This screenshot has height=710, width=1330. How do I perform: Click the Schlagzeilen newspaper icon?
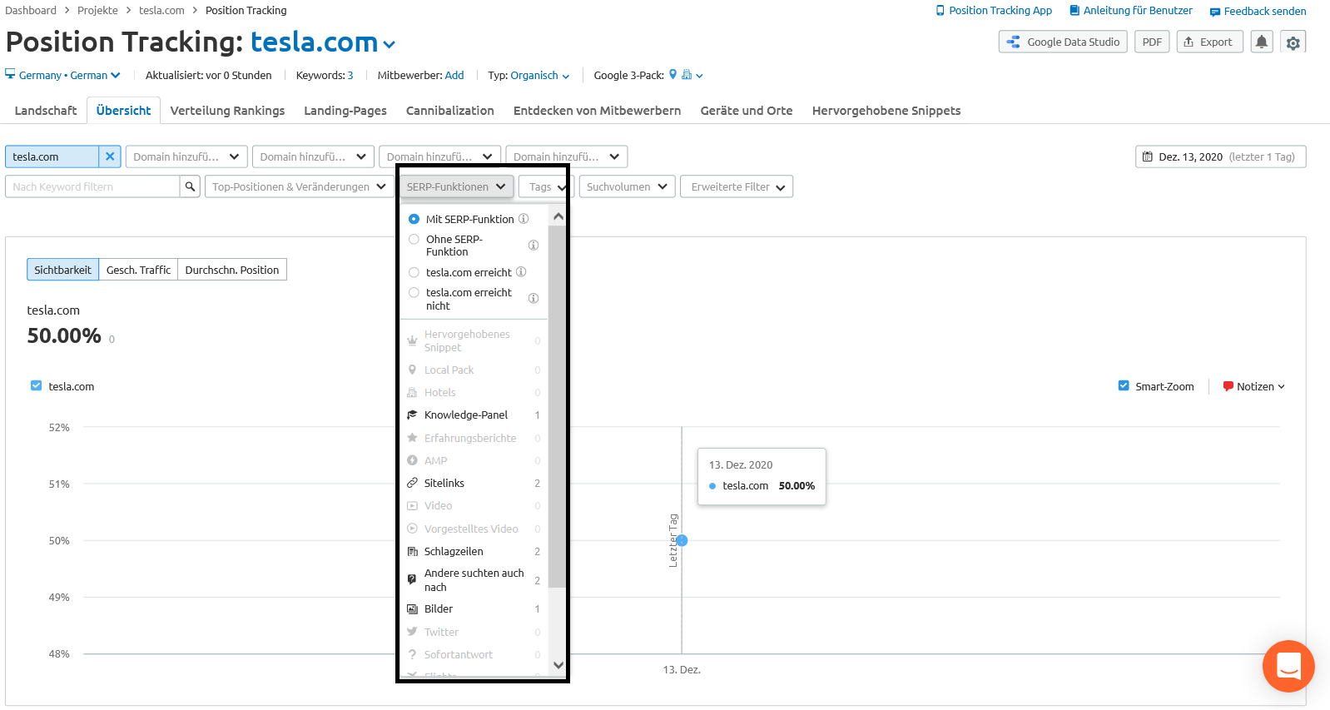(x=412, y=551)
